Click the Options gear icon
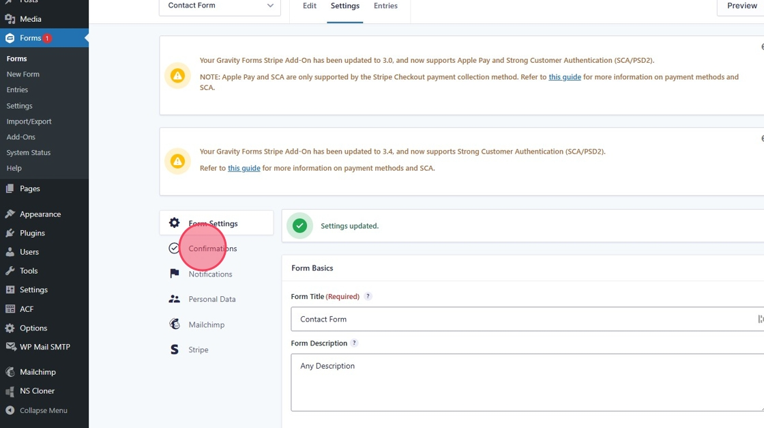 (x=10, y=328)
